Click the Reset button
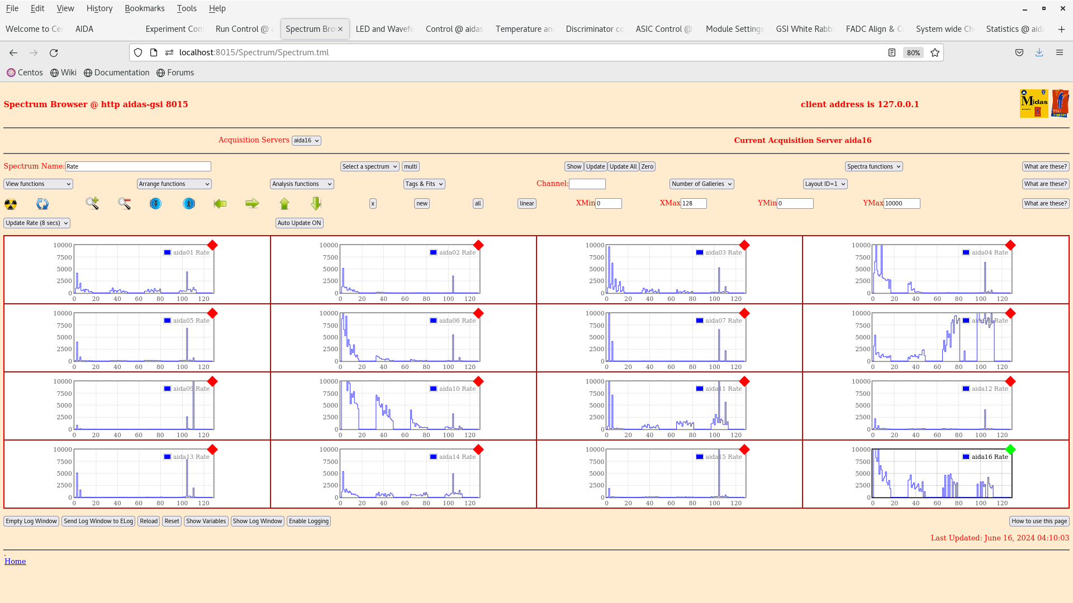Screen dimensions: 1073x603 click(x=172, y=521)
